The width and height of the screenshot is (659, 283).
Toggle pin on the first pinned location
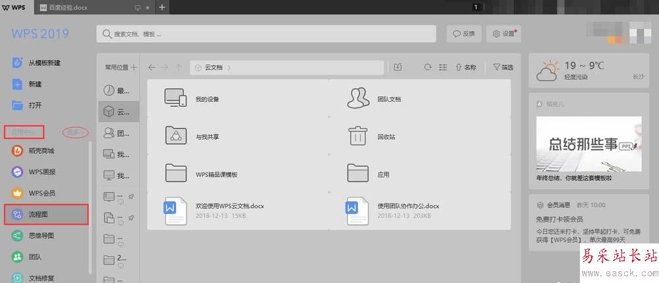[132, 197]
